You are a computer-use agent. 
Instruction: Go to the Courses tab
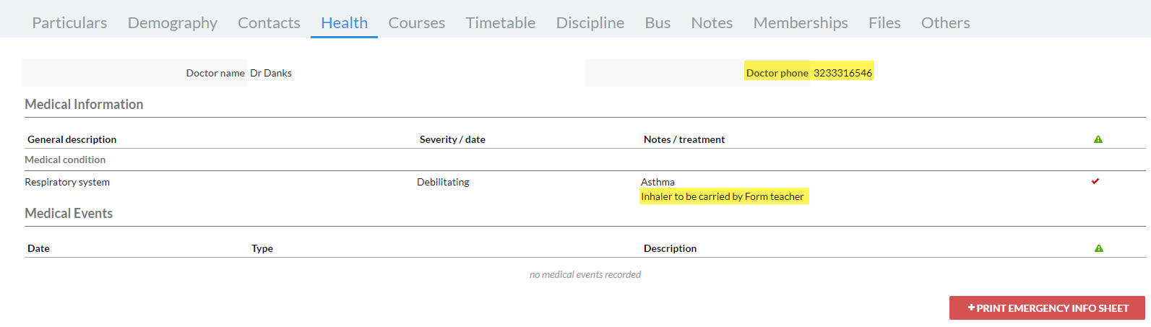[x=417, y=23]
